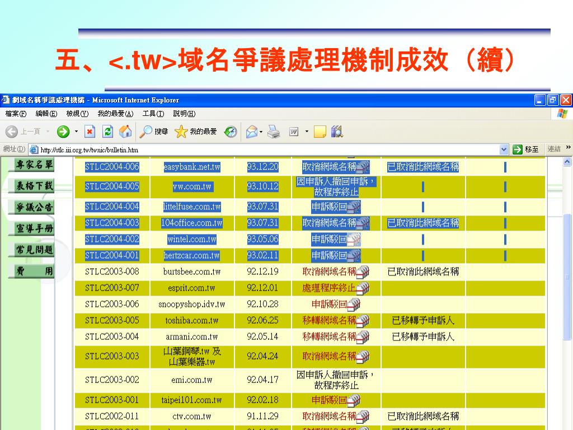573x430 pixels.
Task: Print the page with the printer icon
Action: (274, 132)
